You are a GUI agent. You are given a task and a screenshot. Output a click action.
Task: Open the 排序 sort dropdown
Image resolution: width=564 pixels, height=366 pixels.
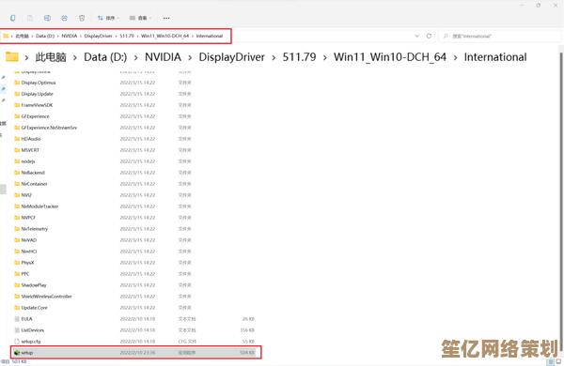[x=108, y=18]
